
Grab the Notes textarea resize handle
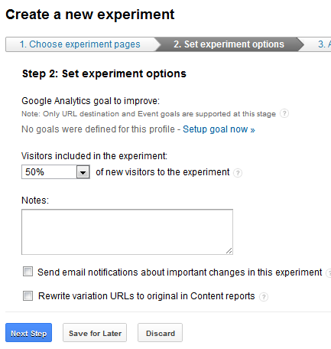tap(229, 251)
